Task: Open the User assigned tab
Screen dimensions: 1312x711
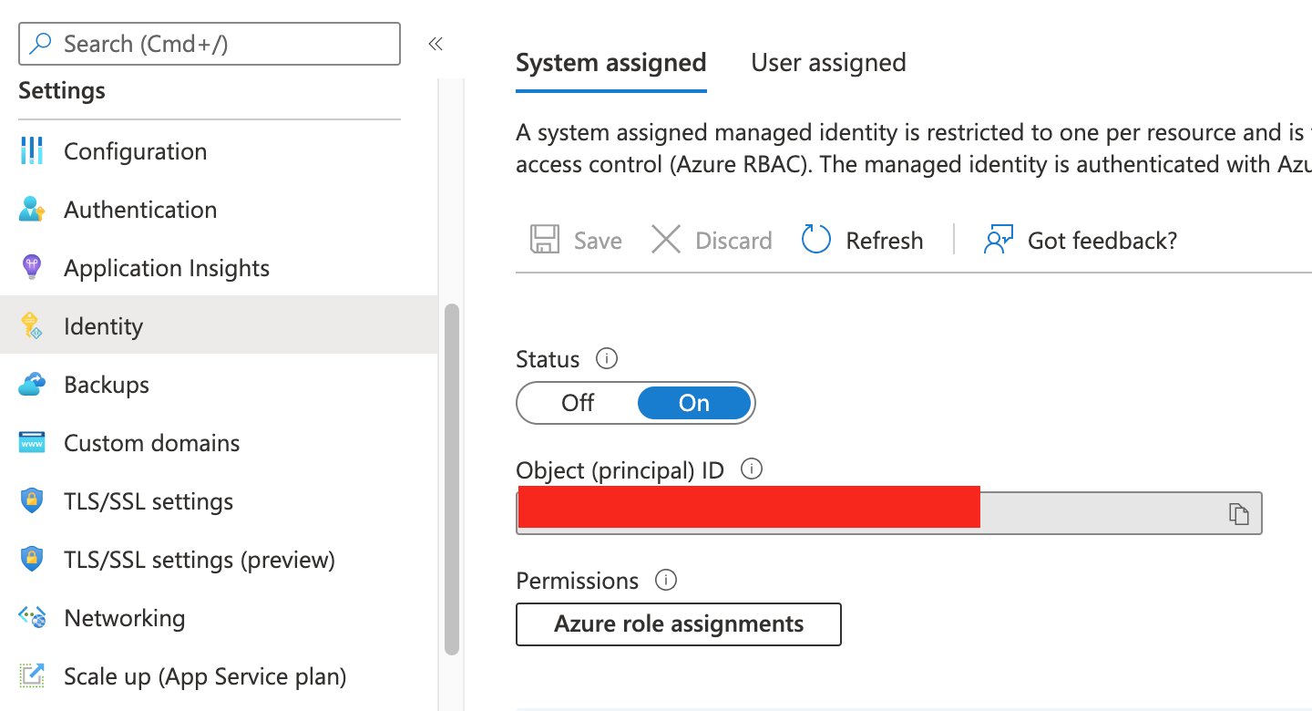Action: tap(828, 63)
